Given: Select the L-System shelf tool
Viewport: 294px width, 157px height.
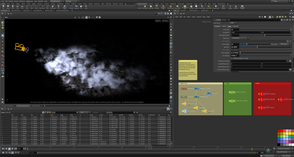Looking at the screenshot, I should pos(71,7).
